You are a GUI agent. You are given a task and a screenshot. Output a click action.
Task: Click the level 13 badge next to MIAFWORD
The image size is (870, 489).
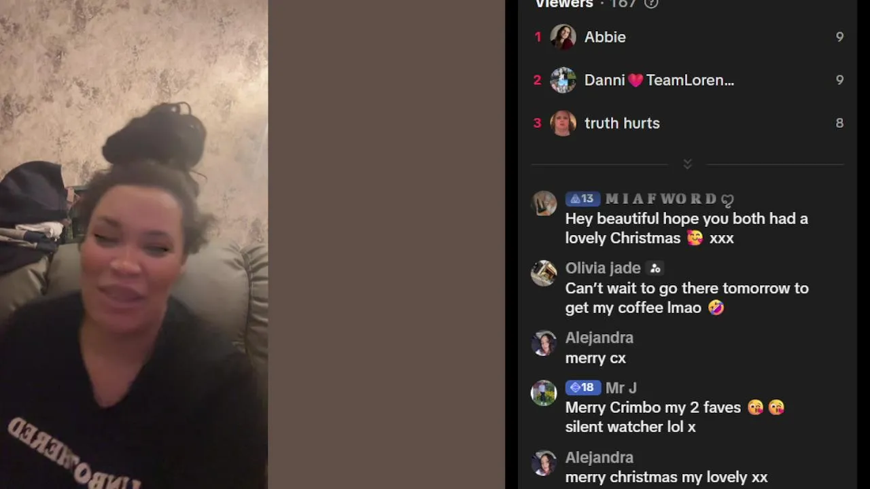click(582, 199)
